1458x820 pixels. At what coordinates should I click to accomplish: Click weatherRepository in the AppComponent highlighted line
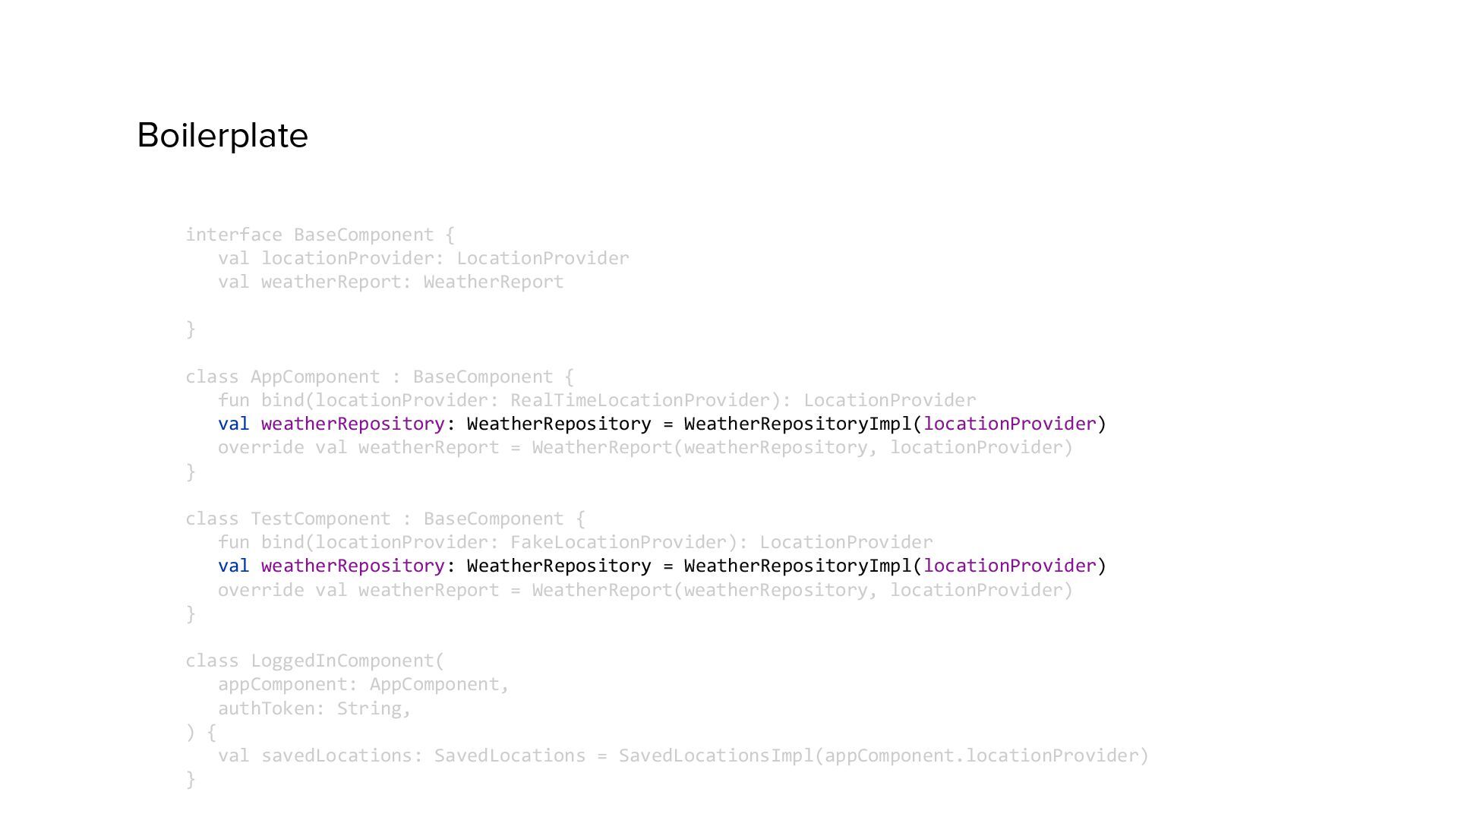click(x=353, y=424)
